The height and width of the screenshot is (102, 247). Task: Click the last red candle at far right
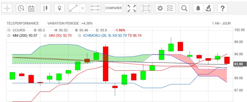227,60
